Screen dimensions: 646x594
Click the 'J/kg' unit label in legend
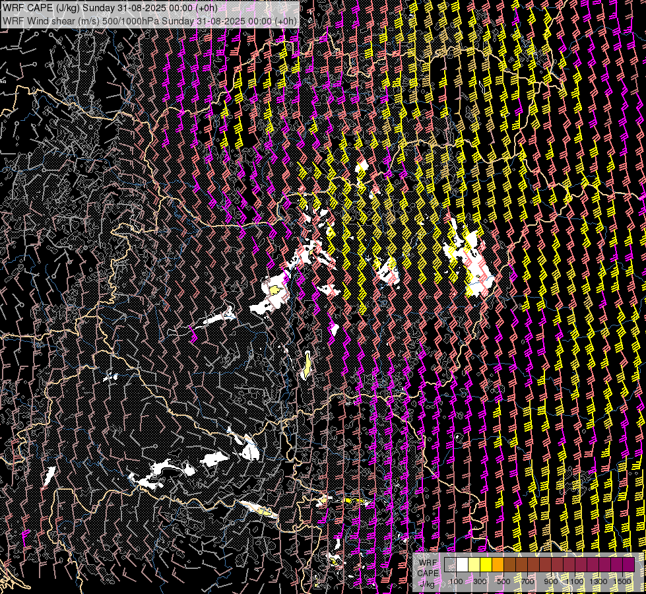[x=427, y=583]
